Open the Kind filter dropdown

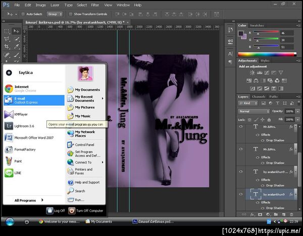248,103
